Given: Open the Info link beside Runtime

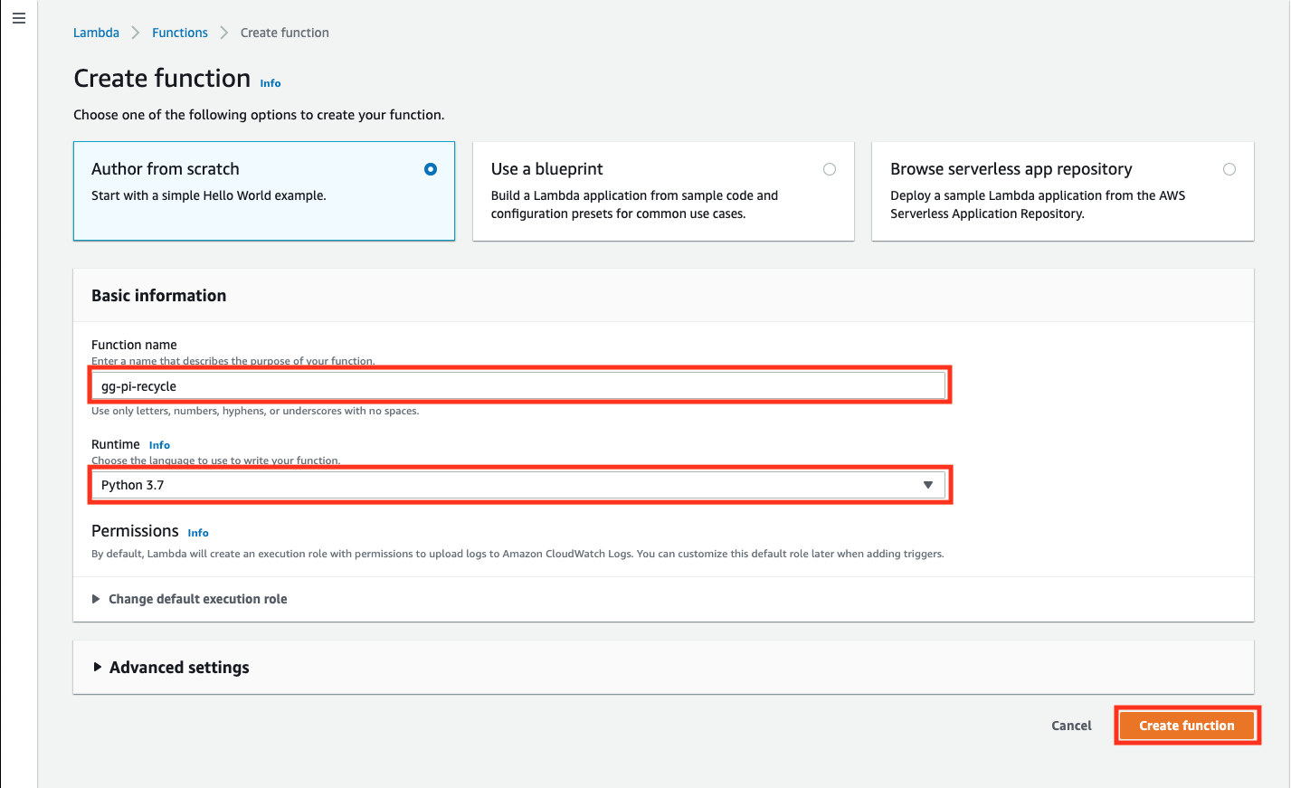Looking at the screenshot, I should [x=159, y=445].
